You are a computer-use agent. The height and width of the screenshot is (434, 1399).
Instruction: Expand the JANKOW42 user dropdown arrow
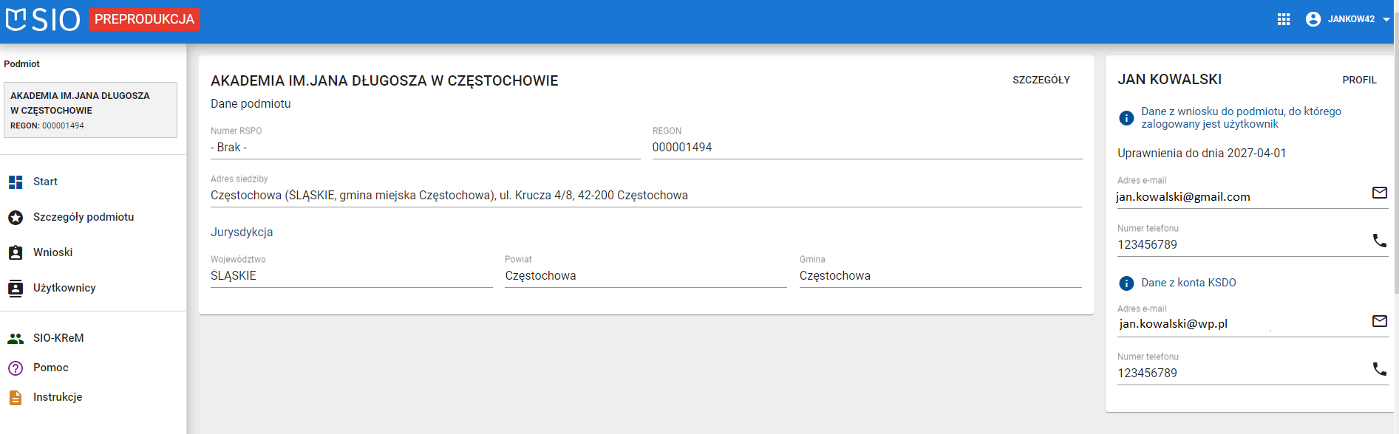pos(1386,20)
